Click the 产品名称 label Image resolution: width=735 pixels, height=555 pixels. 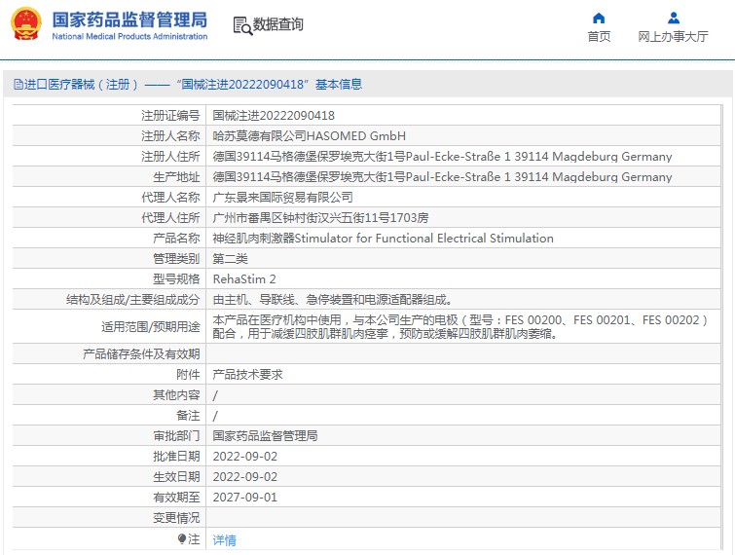(x=176, y=239)
